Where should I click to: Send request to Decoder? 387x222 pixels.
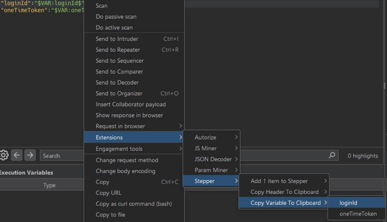(134, 82)
